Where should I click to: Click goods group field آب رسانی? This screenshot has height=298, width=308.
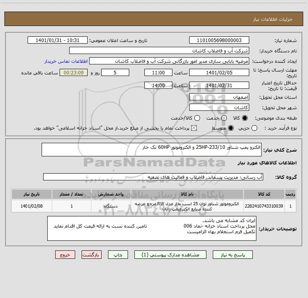(x=153, y=177)
